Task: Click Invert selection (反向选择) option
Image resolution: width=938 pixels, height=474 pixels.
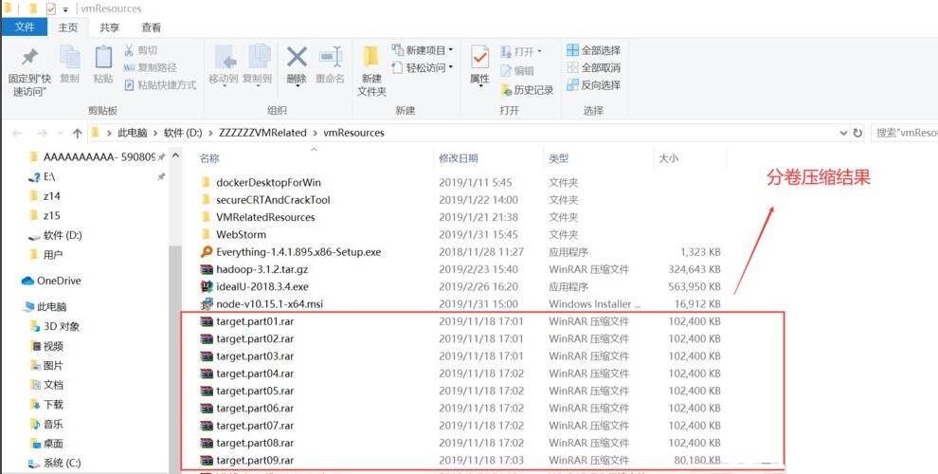Action: 594,85
